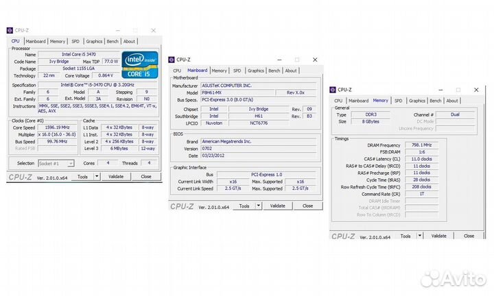Click the CPU-Z app icon in the Memory window title bar
This screenshot has height=296, width=494.
coord(333,90)
